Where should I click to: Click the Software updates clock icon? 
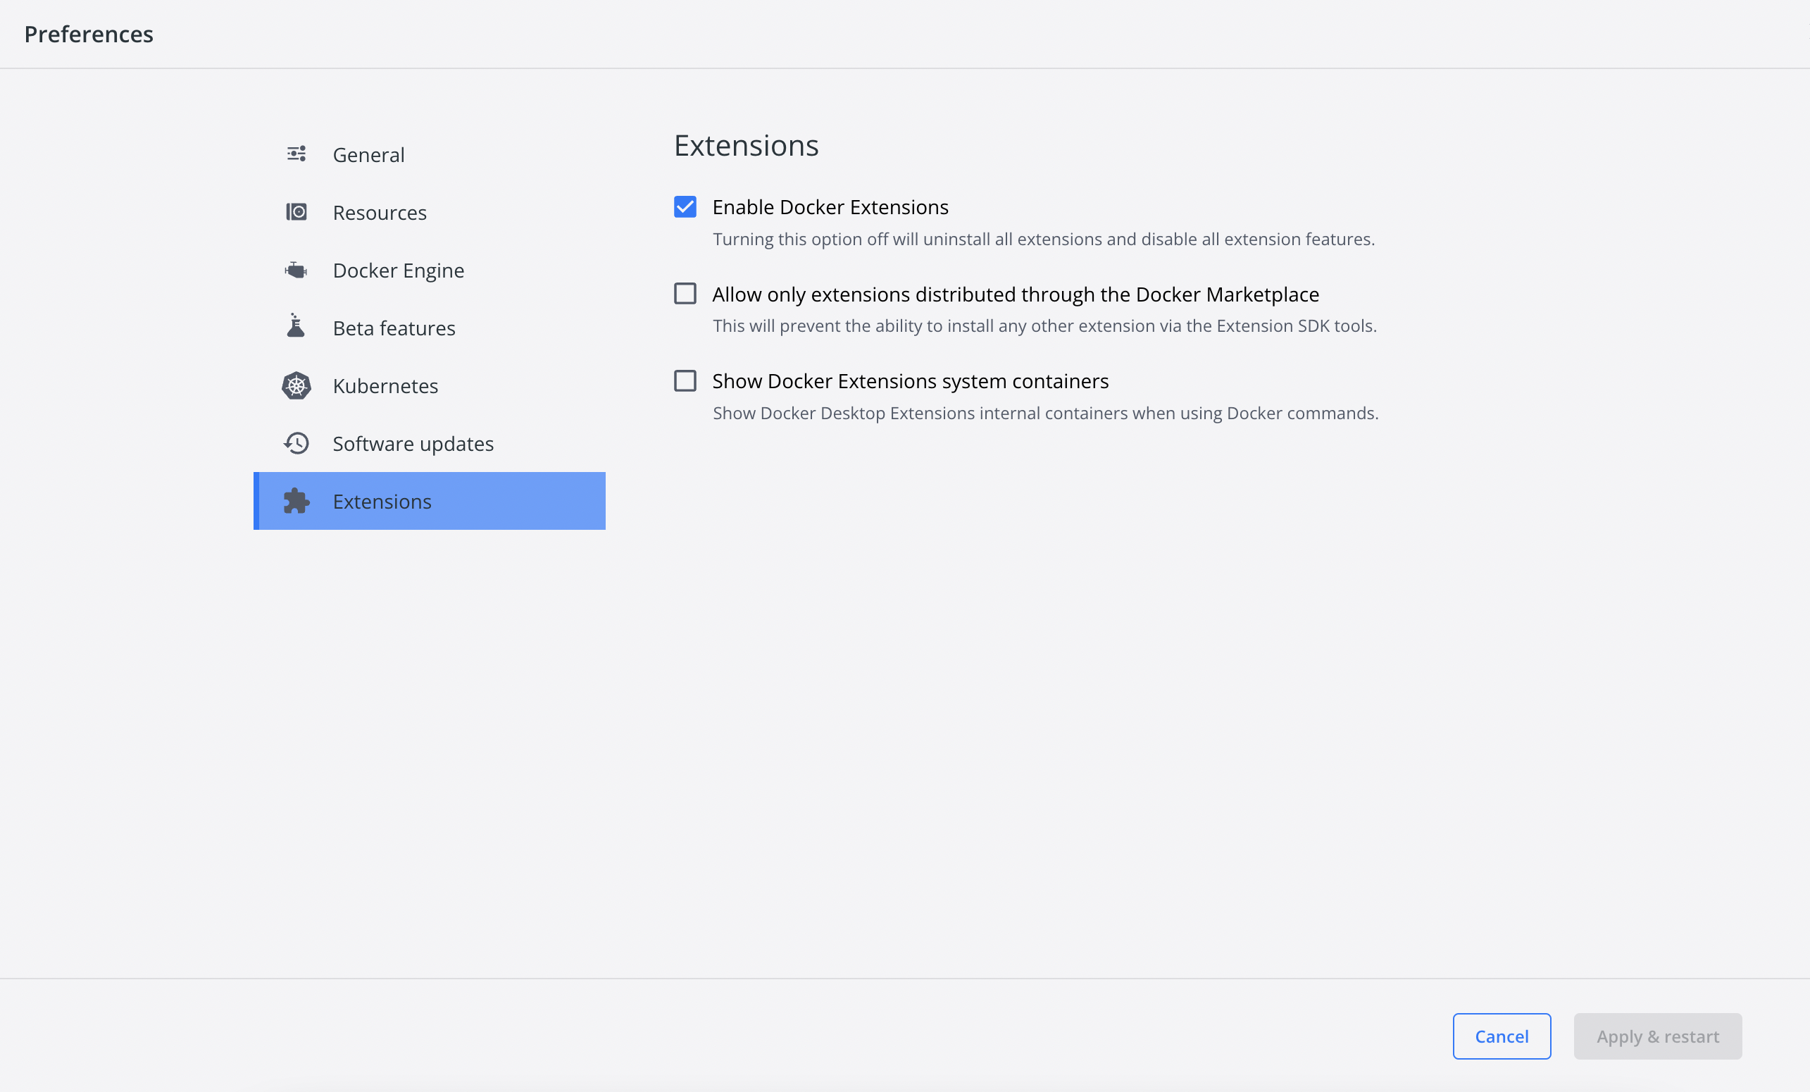tap(296, 443)
